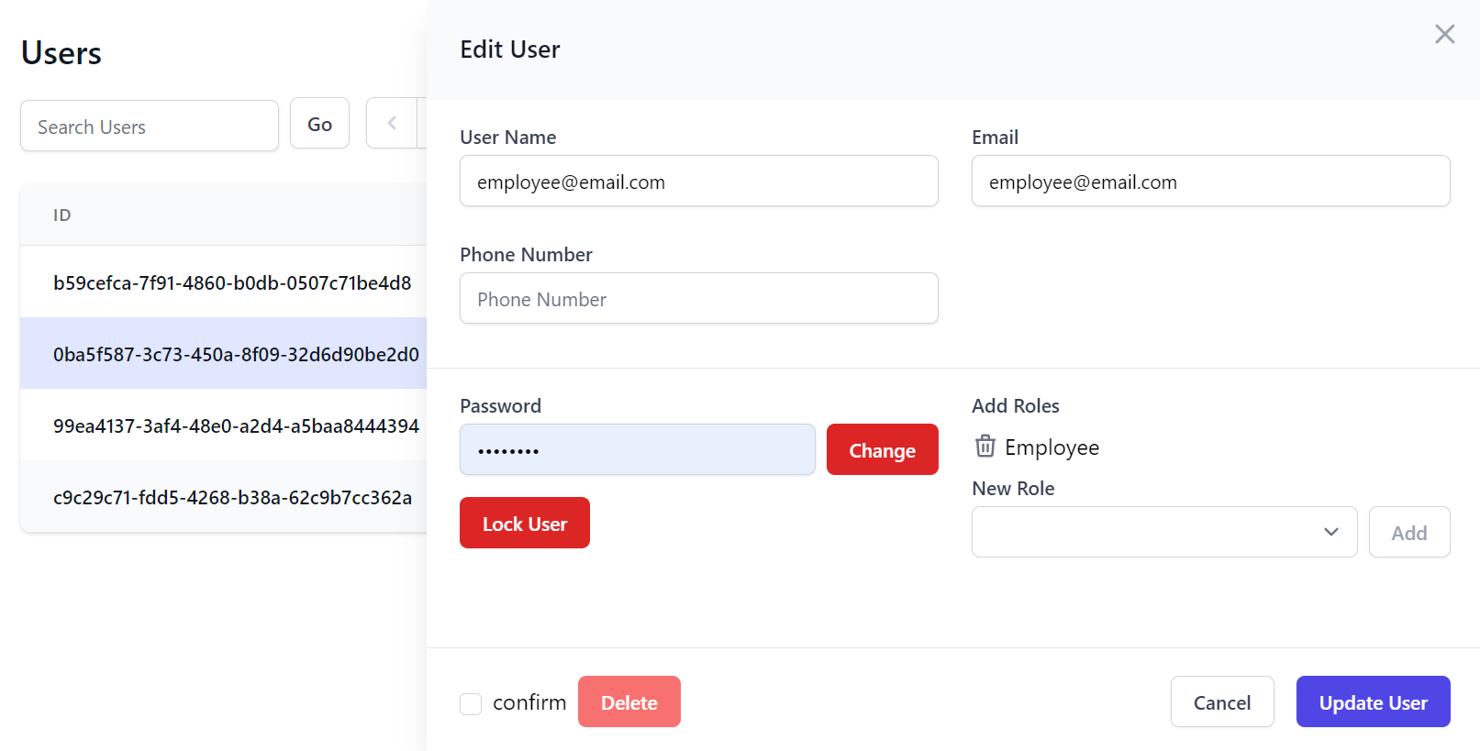Image resolution: width=1480 pixels, height=751 pixels.
Task: Click into the Password field
Action: (637, 449)
